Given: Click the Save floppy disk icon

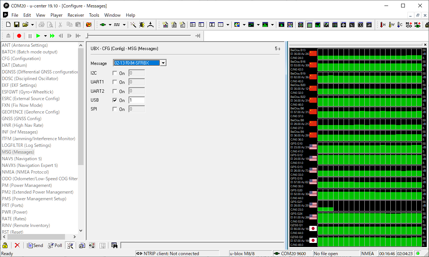Looking at the screenshot, I should [17, 24].
